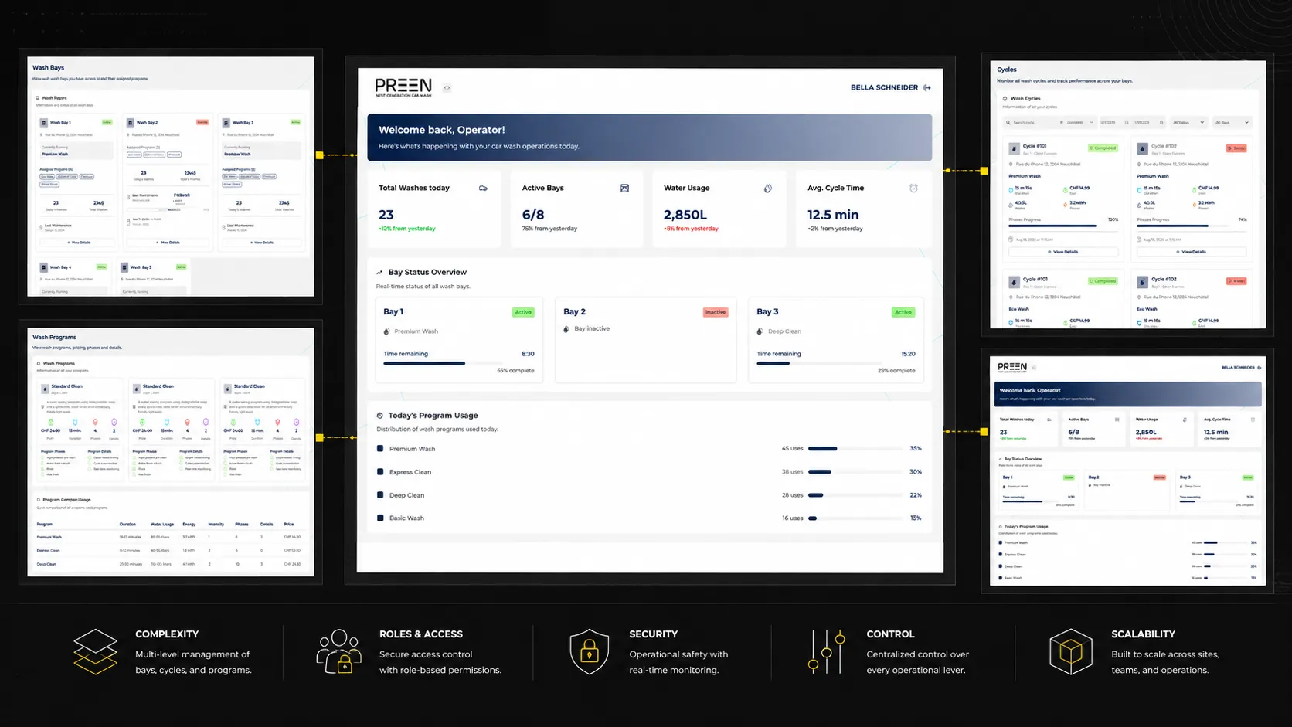Open the All Bays dropdown in Cycles panel
The image size is (1292, 727).
pyautogui.click(x=1232, y=122)
